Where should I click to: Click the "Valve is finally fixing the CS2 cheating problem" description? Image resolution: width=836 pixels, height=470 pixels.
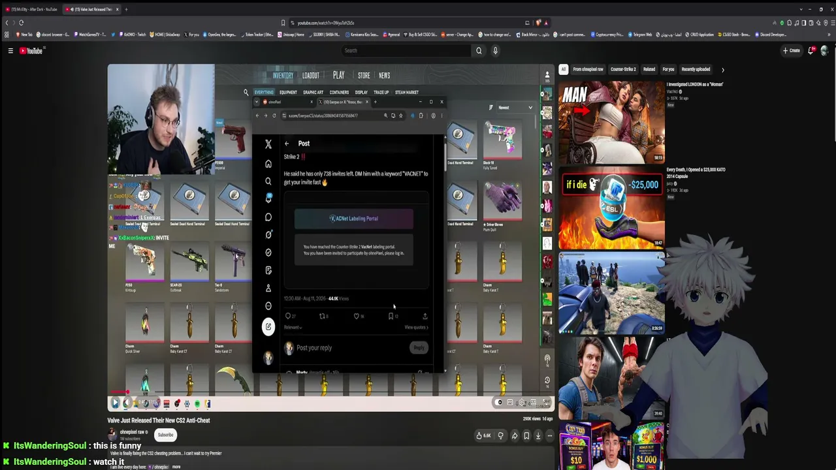166,453
